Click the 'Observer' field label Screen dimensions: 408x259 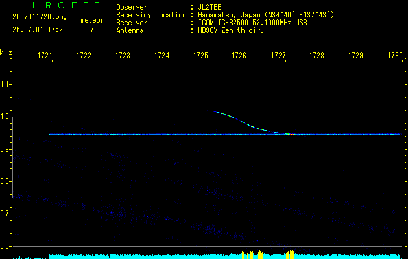pyautogui.click(x=132, y=7)
